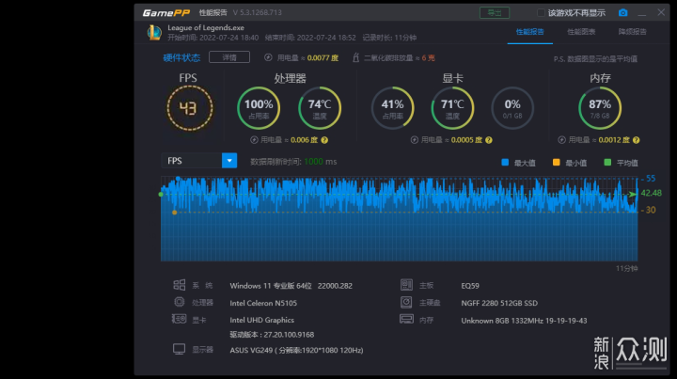Switch to the throttling report tab
Screen dimensions: 677x379
[x=633, y=32]
